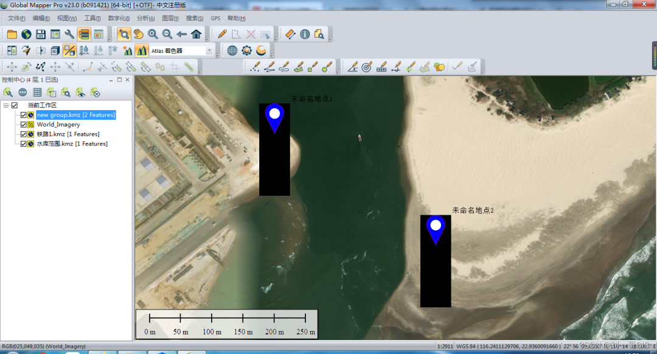The width and height of the screenshot is (657, 354).
Task: Go back to the previous view arrow
Action: coord(181,34)
